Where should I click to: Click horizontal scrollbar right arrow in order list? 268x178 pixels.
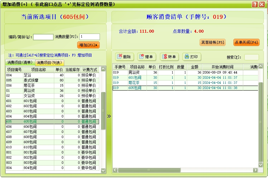pyautogui.click(x=255, y=170)
